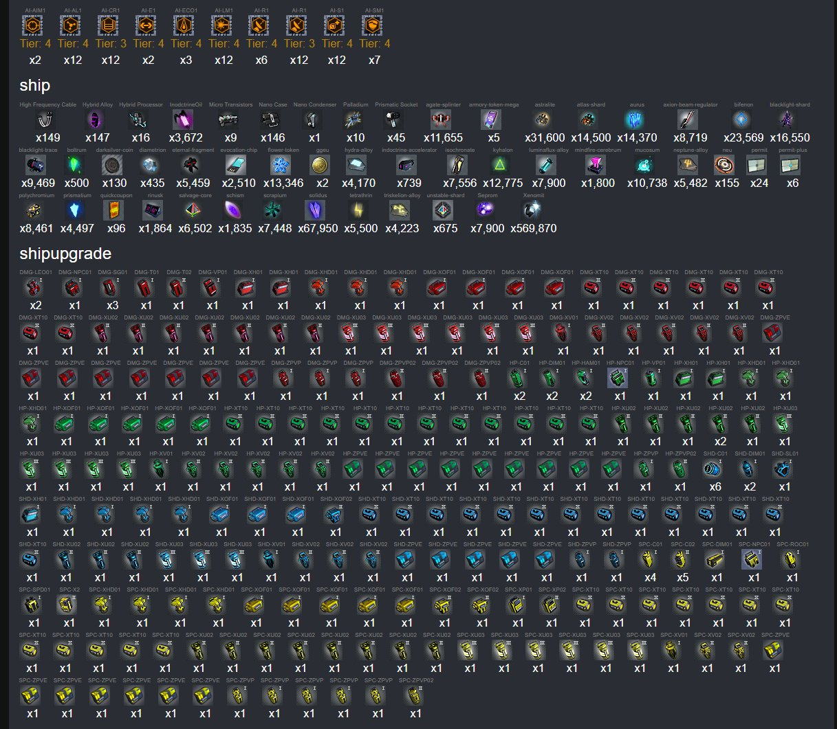Screen dimensions: 837x729
Task: Click the ship section heading
Action: click(x=34, y=86)
